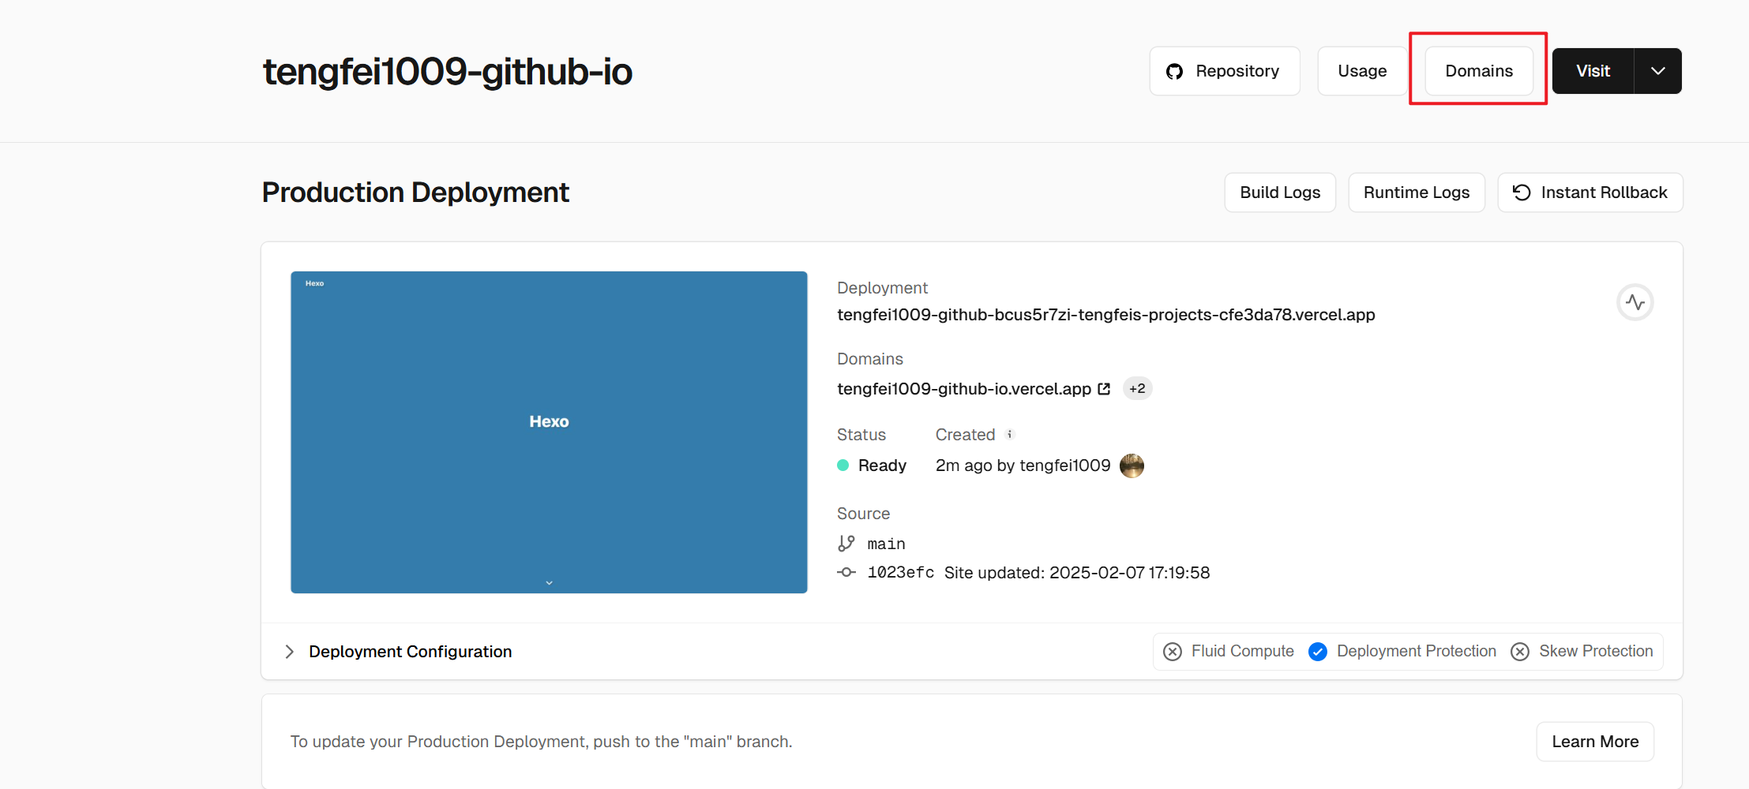Open deployment URL tengfei1009-github-bcus5r7zi
1749x789 pixels.
(x=1106, y=315)
